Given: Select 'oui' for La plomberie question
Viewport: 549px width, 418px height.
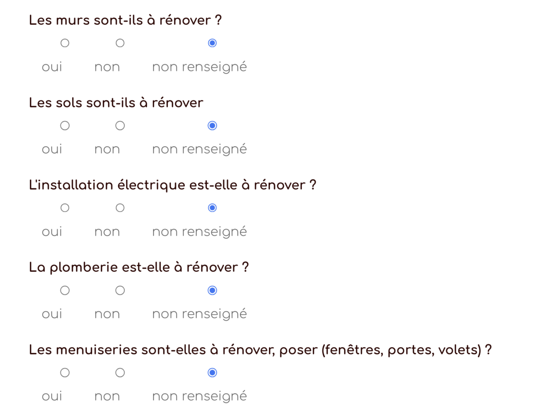Looking at the screenshot, I should pyautogui.click(x=65, y=290).
